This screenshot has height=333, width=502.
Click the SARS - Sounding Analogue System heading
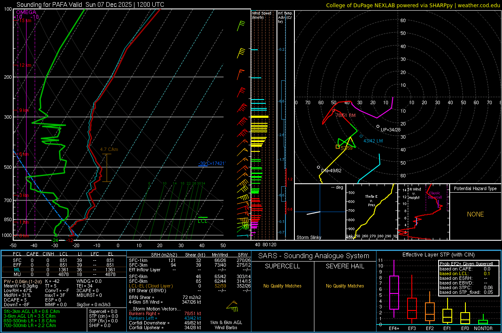point(314,256)
